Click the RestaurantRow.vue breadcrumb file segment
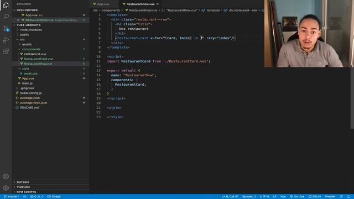354x199 pixels. tap(143, 10)
